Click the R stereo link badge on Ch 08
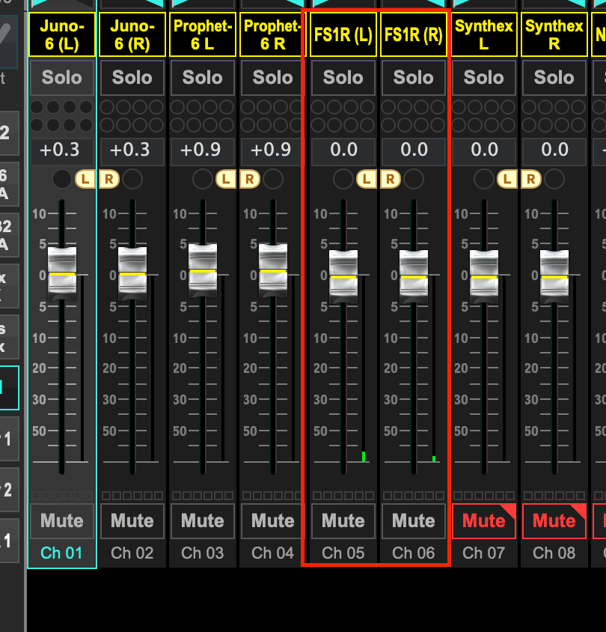 [530, 179]
